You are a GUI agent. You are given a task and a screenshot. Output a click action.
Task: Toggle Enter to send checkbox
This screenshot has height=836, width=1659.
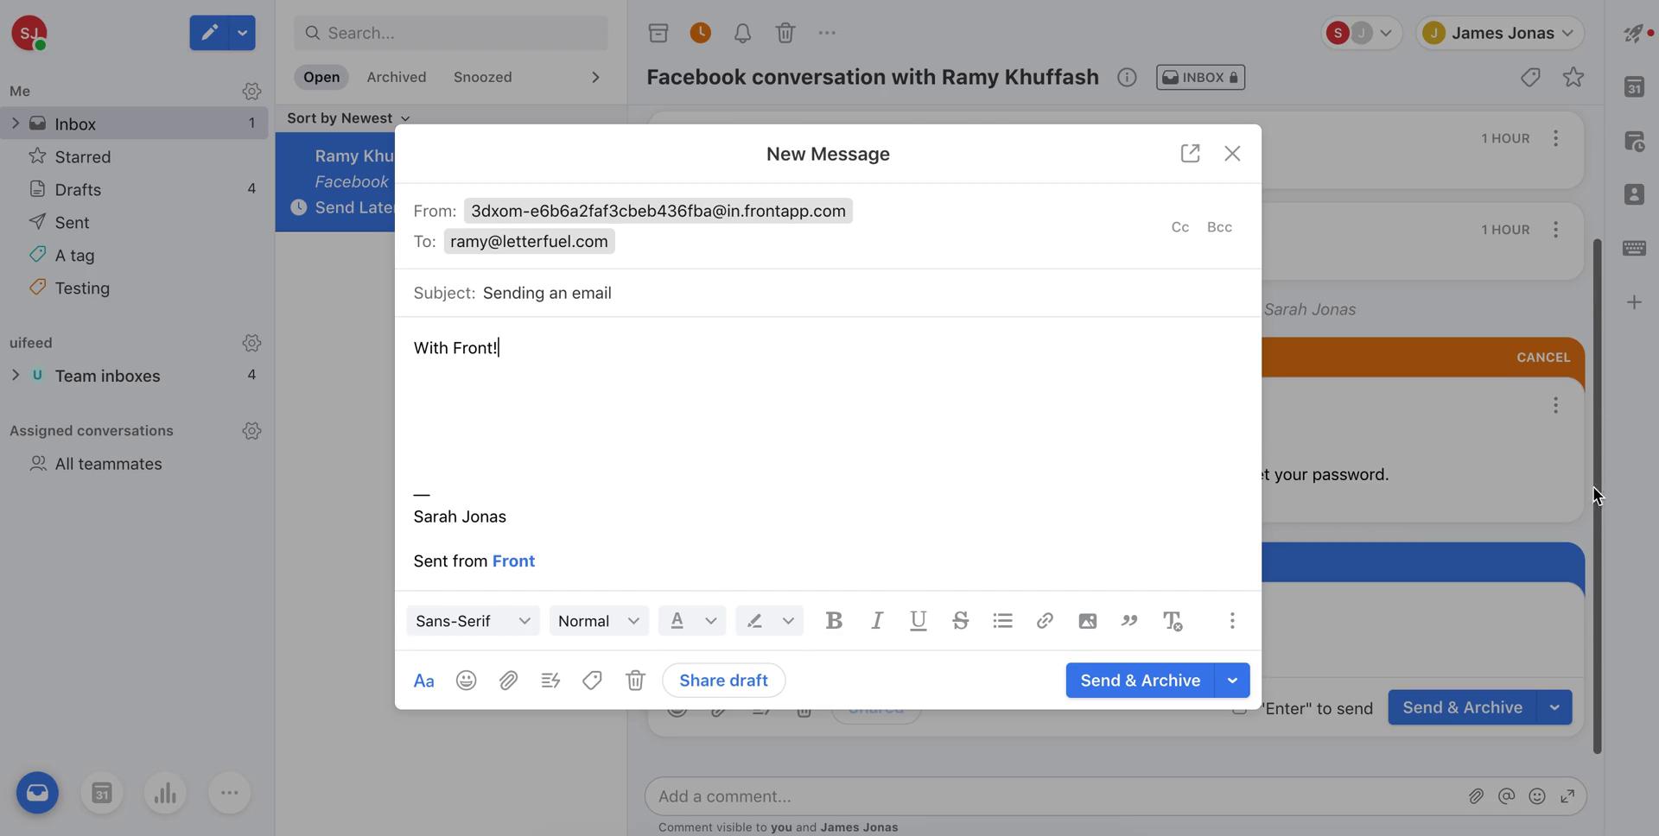pos(1240,708)
